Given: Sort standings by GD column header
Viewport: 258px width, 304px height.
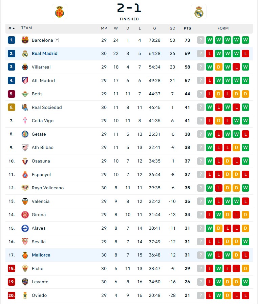Looking at the screenshot, I should (x=172, y=28).
